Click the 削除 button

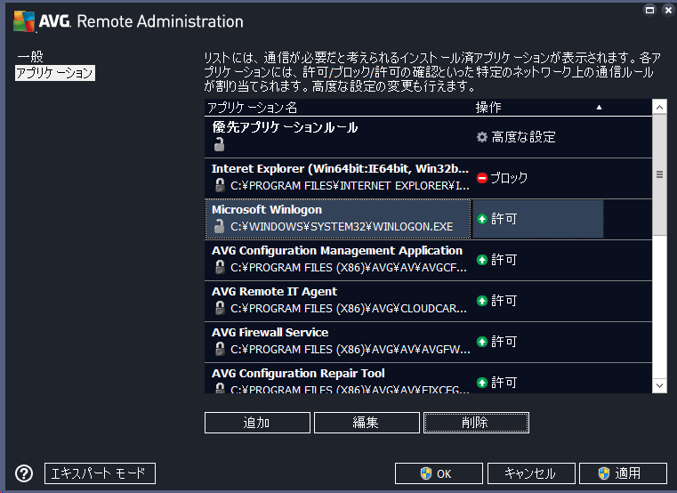pos(476,423)
